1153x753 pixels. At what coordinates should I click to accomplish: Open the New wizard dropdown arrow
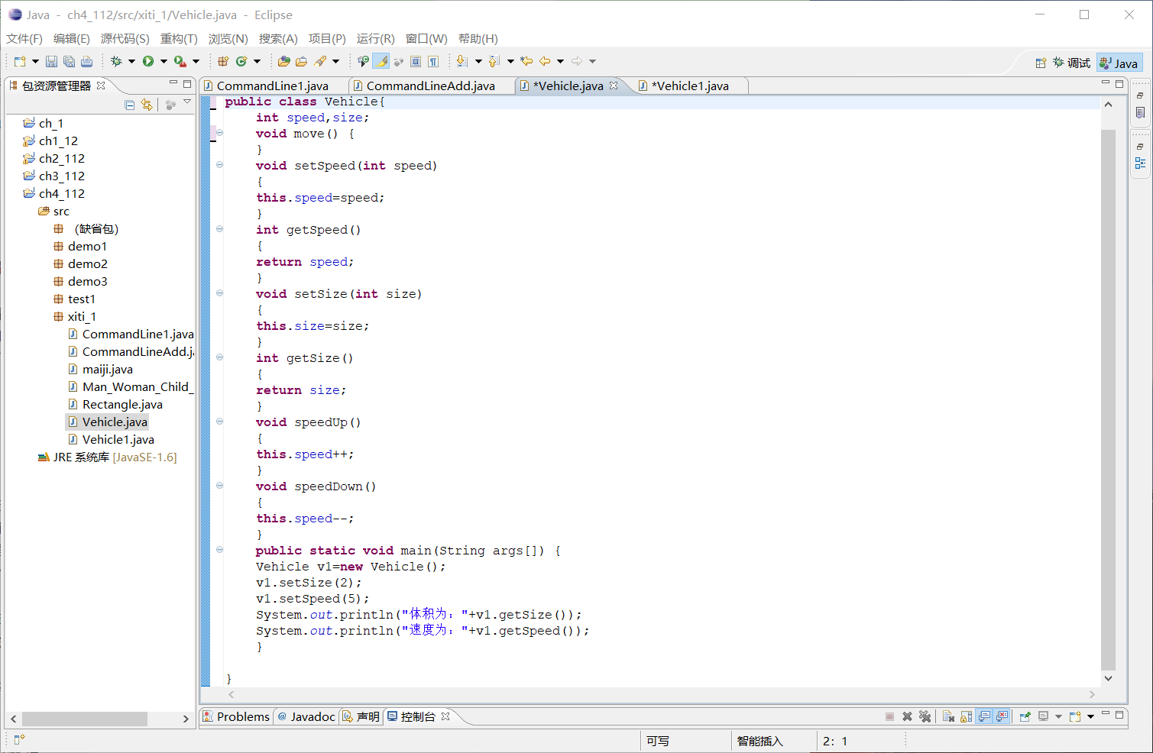coord(35,62)
